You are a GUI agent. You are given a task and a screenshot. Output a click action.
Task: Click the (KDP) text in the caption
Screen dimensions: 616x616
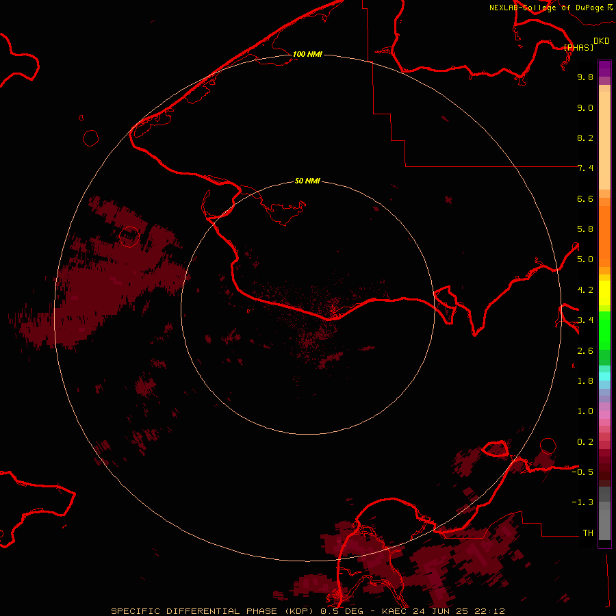click(x=299, y=611)
